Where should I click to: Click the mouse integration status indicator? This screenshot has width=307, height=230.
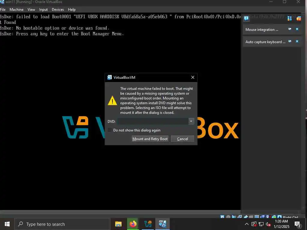(274, 217)
